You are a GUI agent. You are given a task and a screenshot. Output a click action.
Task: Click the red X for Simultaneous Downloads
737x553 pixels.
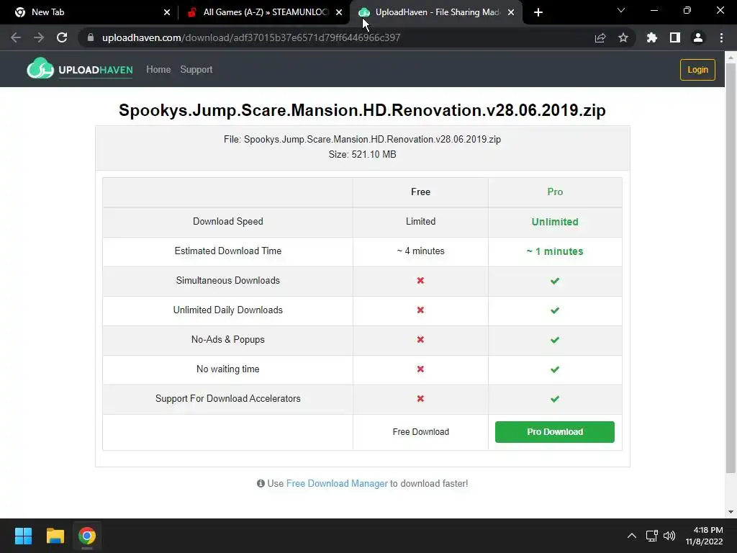(420, 281)
